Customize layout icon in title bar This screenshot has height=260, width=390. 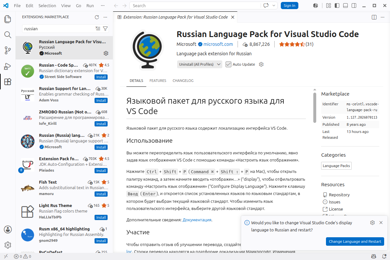click(328, 6)
